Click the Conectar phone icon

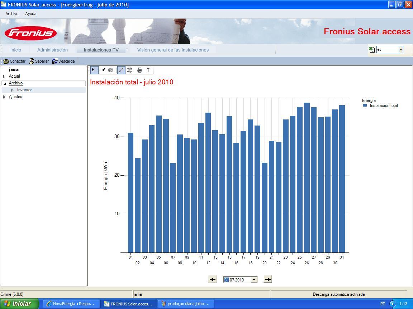pyautogui.click(x=14, y=61)
